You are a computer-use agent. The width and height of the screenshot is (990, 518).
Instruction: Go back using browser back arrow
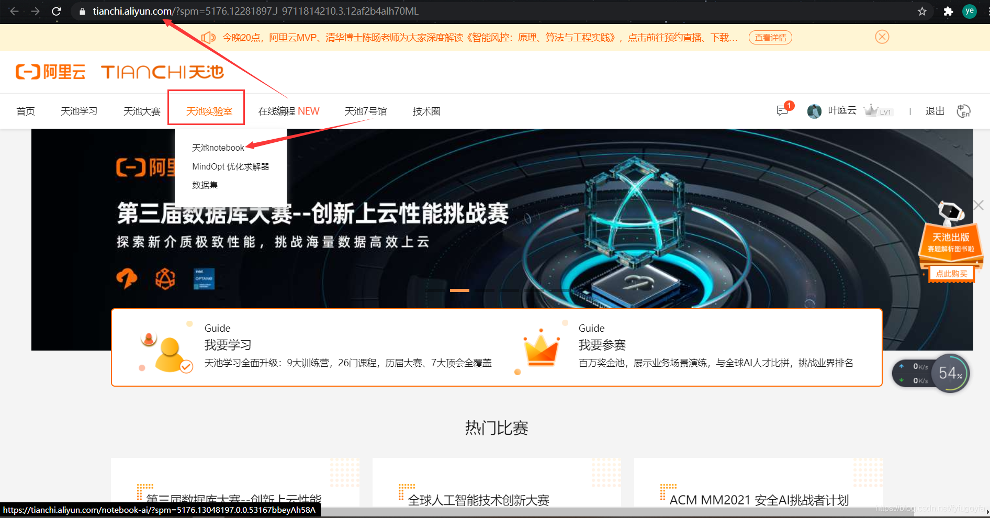coord(14,11)
